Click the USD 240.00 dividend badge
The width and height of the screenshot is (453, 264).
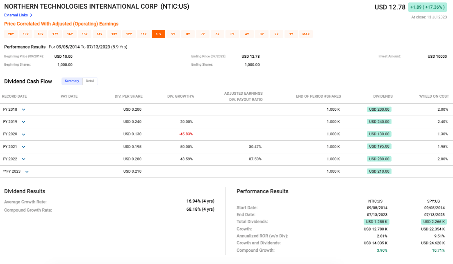[379, 122]
